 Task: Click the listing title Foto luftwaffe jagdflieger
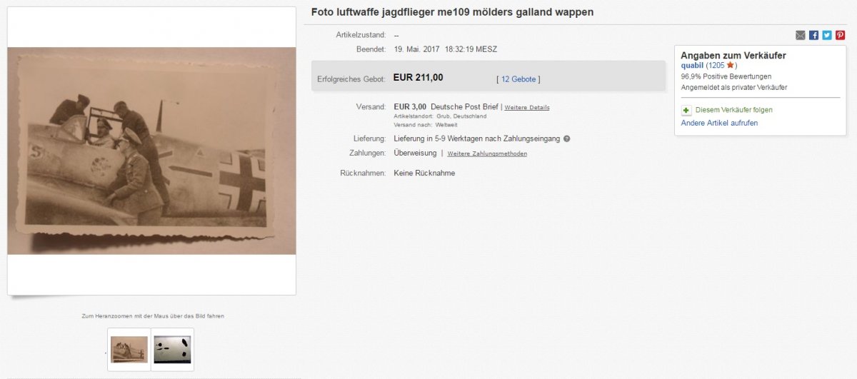[452, 13]
